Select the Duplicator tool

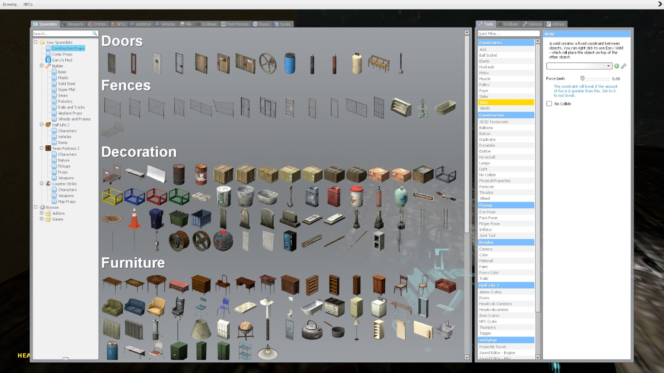tap(506, 139)
